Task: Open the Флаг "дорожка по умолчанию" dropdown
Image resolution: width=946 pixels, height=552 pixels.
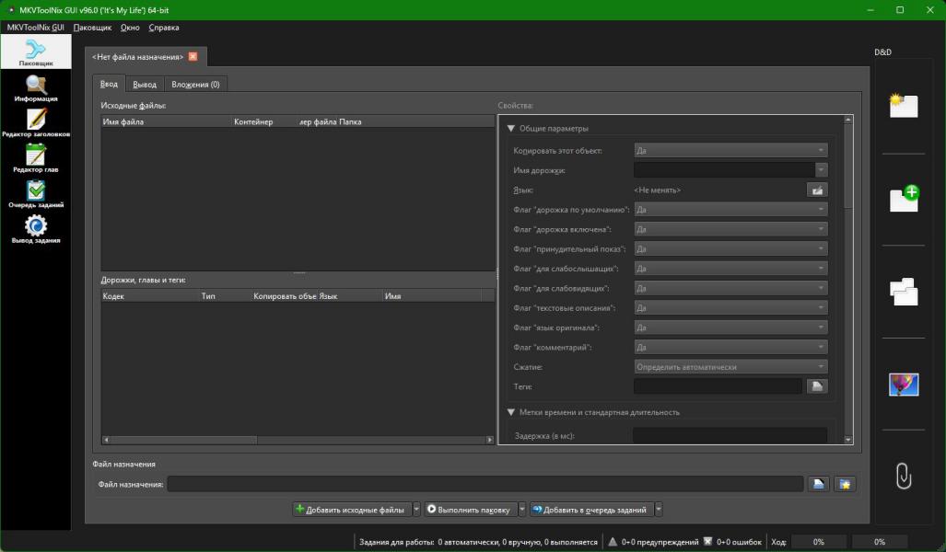Action: 730,210
